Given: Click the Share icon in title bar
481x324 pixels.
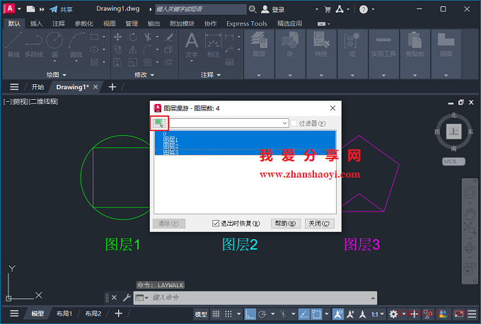Looking at the screenshot, I should click(54, 9).
